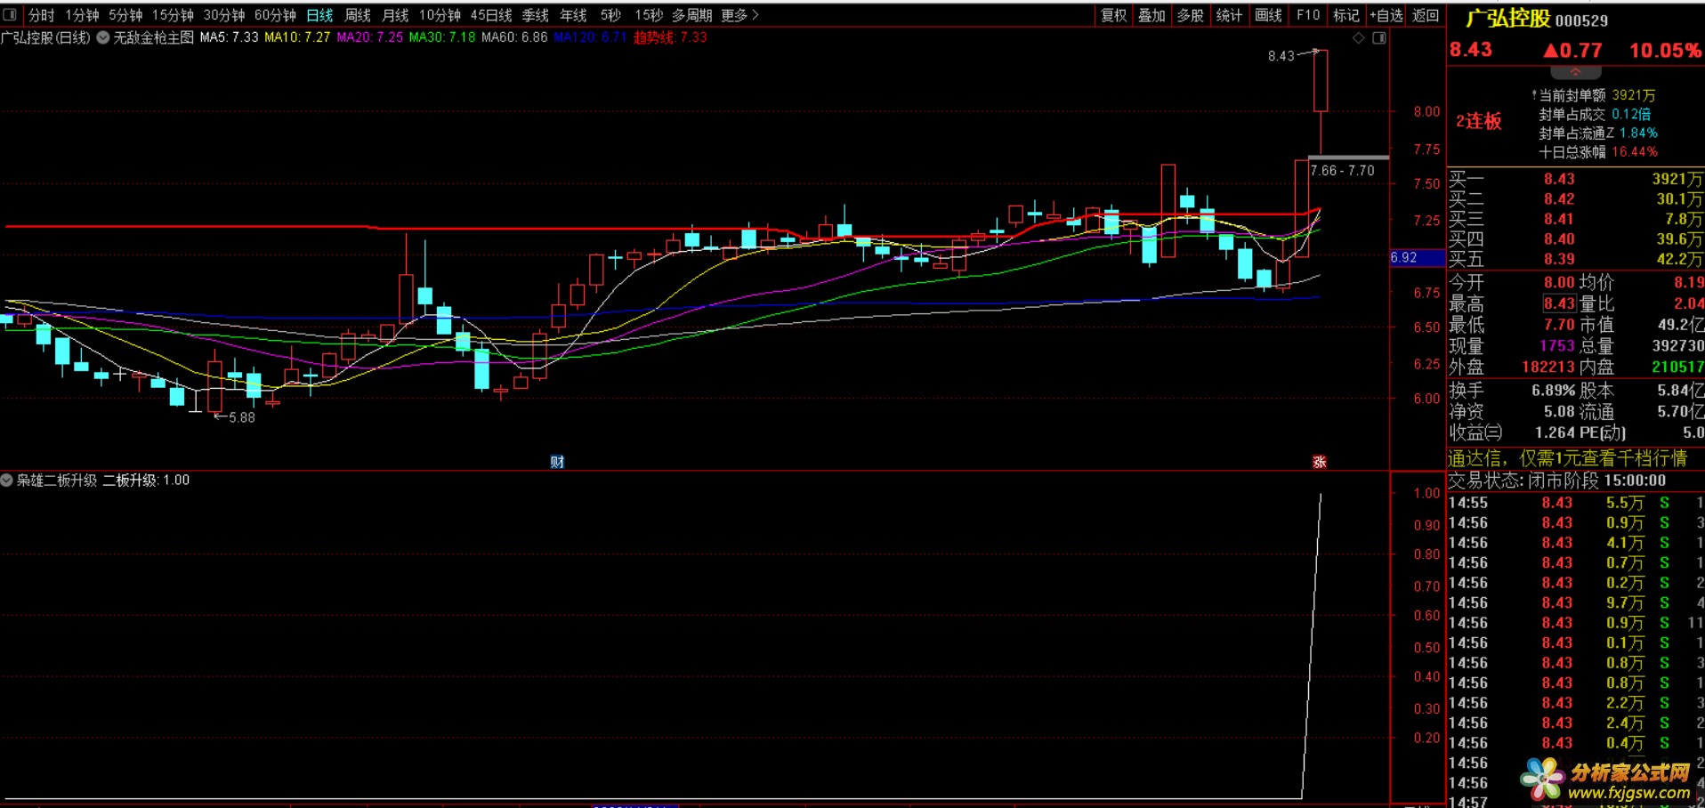Open the 无敌金枪主图 indicator dropdown
This screenshot has width=1705, height=808.
(x=103, y=37)
